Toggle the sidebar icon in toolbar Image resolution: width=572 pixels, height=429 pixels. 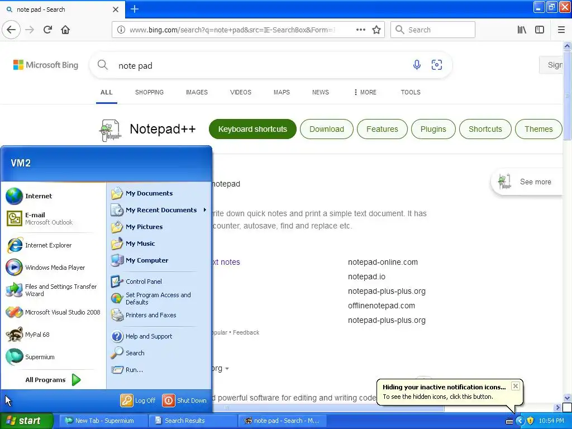[540, 30]
